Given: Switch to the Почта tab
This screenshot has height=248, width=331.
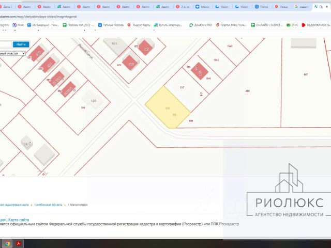Looking at the screenshot, I should pyautogui.click(x=262, y=7).
